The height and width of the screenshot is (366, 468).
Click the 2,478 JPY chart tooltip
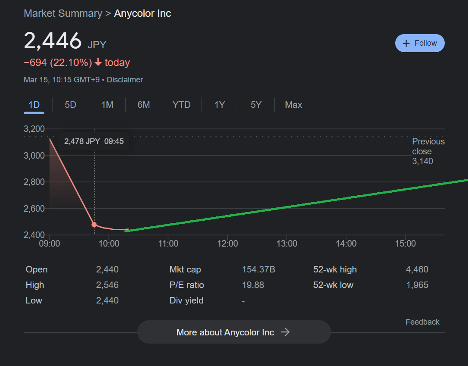coord(94,141)
